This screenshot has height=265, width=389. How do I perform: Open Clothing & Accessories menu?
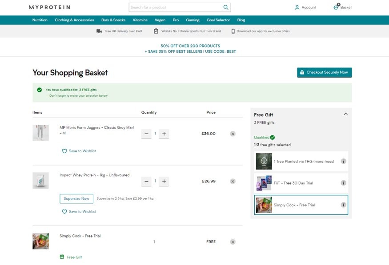coord(74,20)
